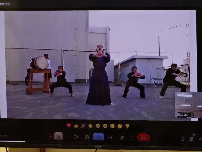Expand audio settings arrow beside microphone
This screenshot has width=202, height=152.
(51, 137)
